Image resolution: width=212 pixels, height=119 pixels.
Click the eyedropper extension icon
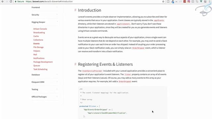[173, 2]
